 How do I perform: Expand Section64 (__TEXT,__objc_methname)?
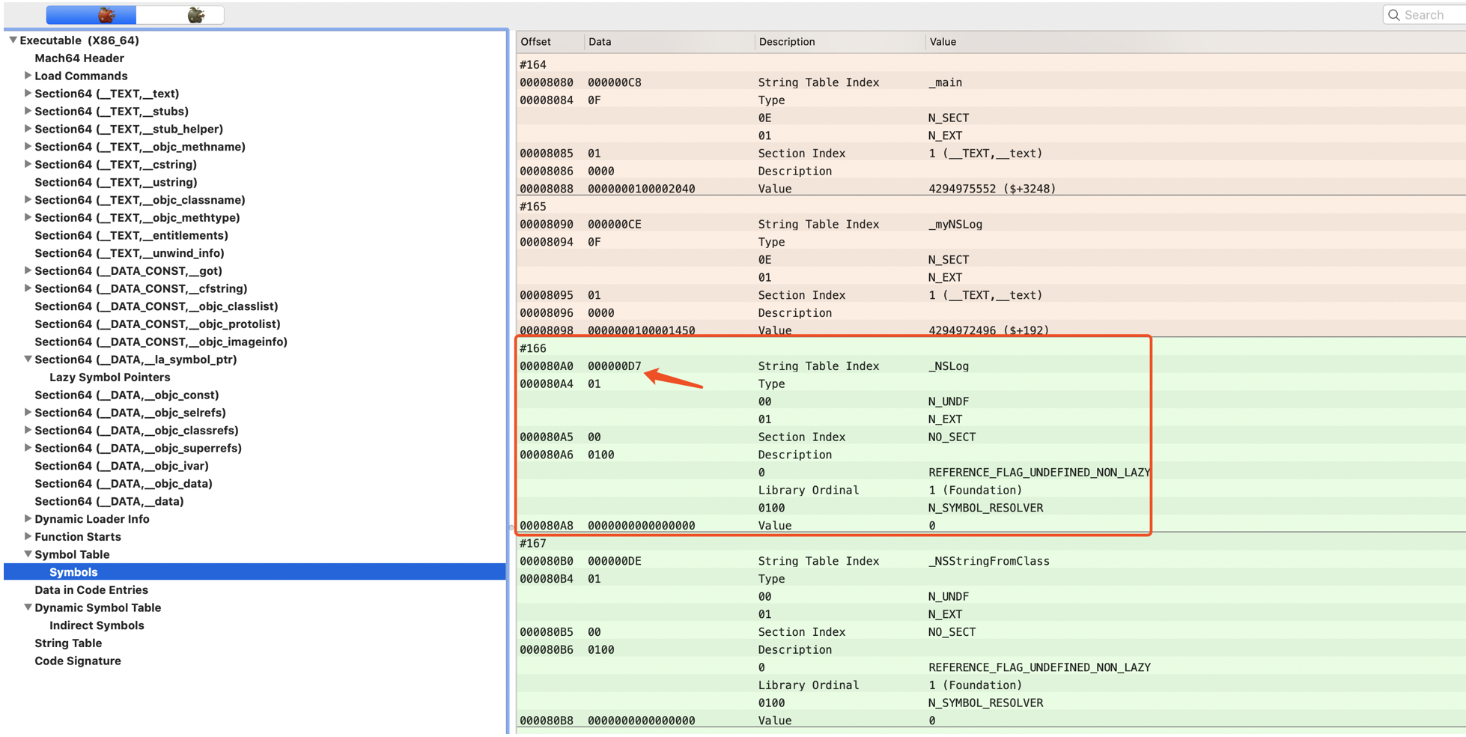pos(28,147)
